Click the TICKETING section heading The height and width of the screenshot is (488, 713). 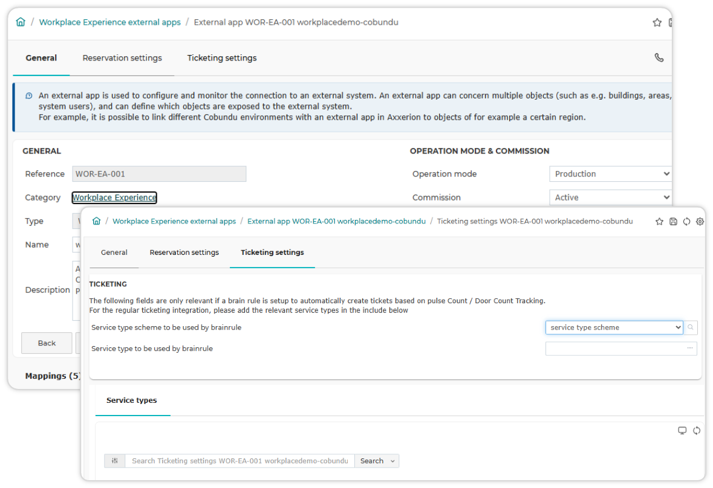[x=108, y=284]
